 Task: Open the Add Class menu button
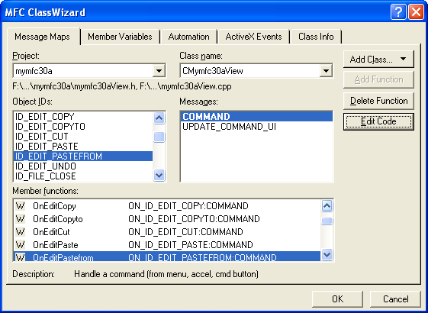378,60
